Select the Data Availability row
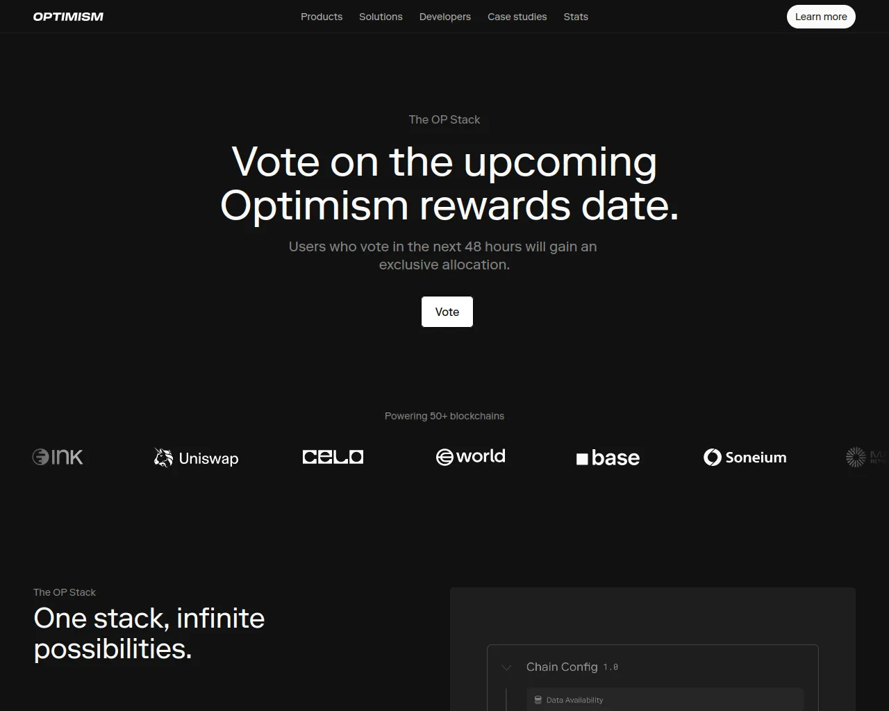 (x=664, y=700)
